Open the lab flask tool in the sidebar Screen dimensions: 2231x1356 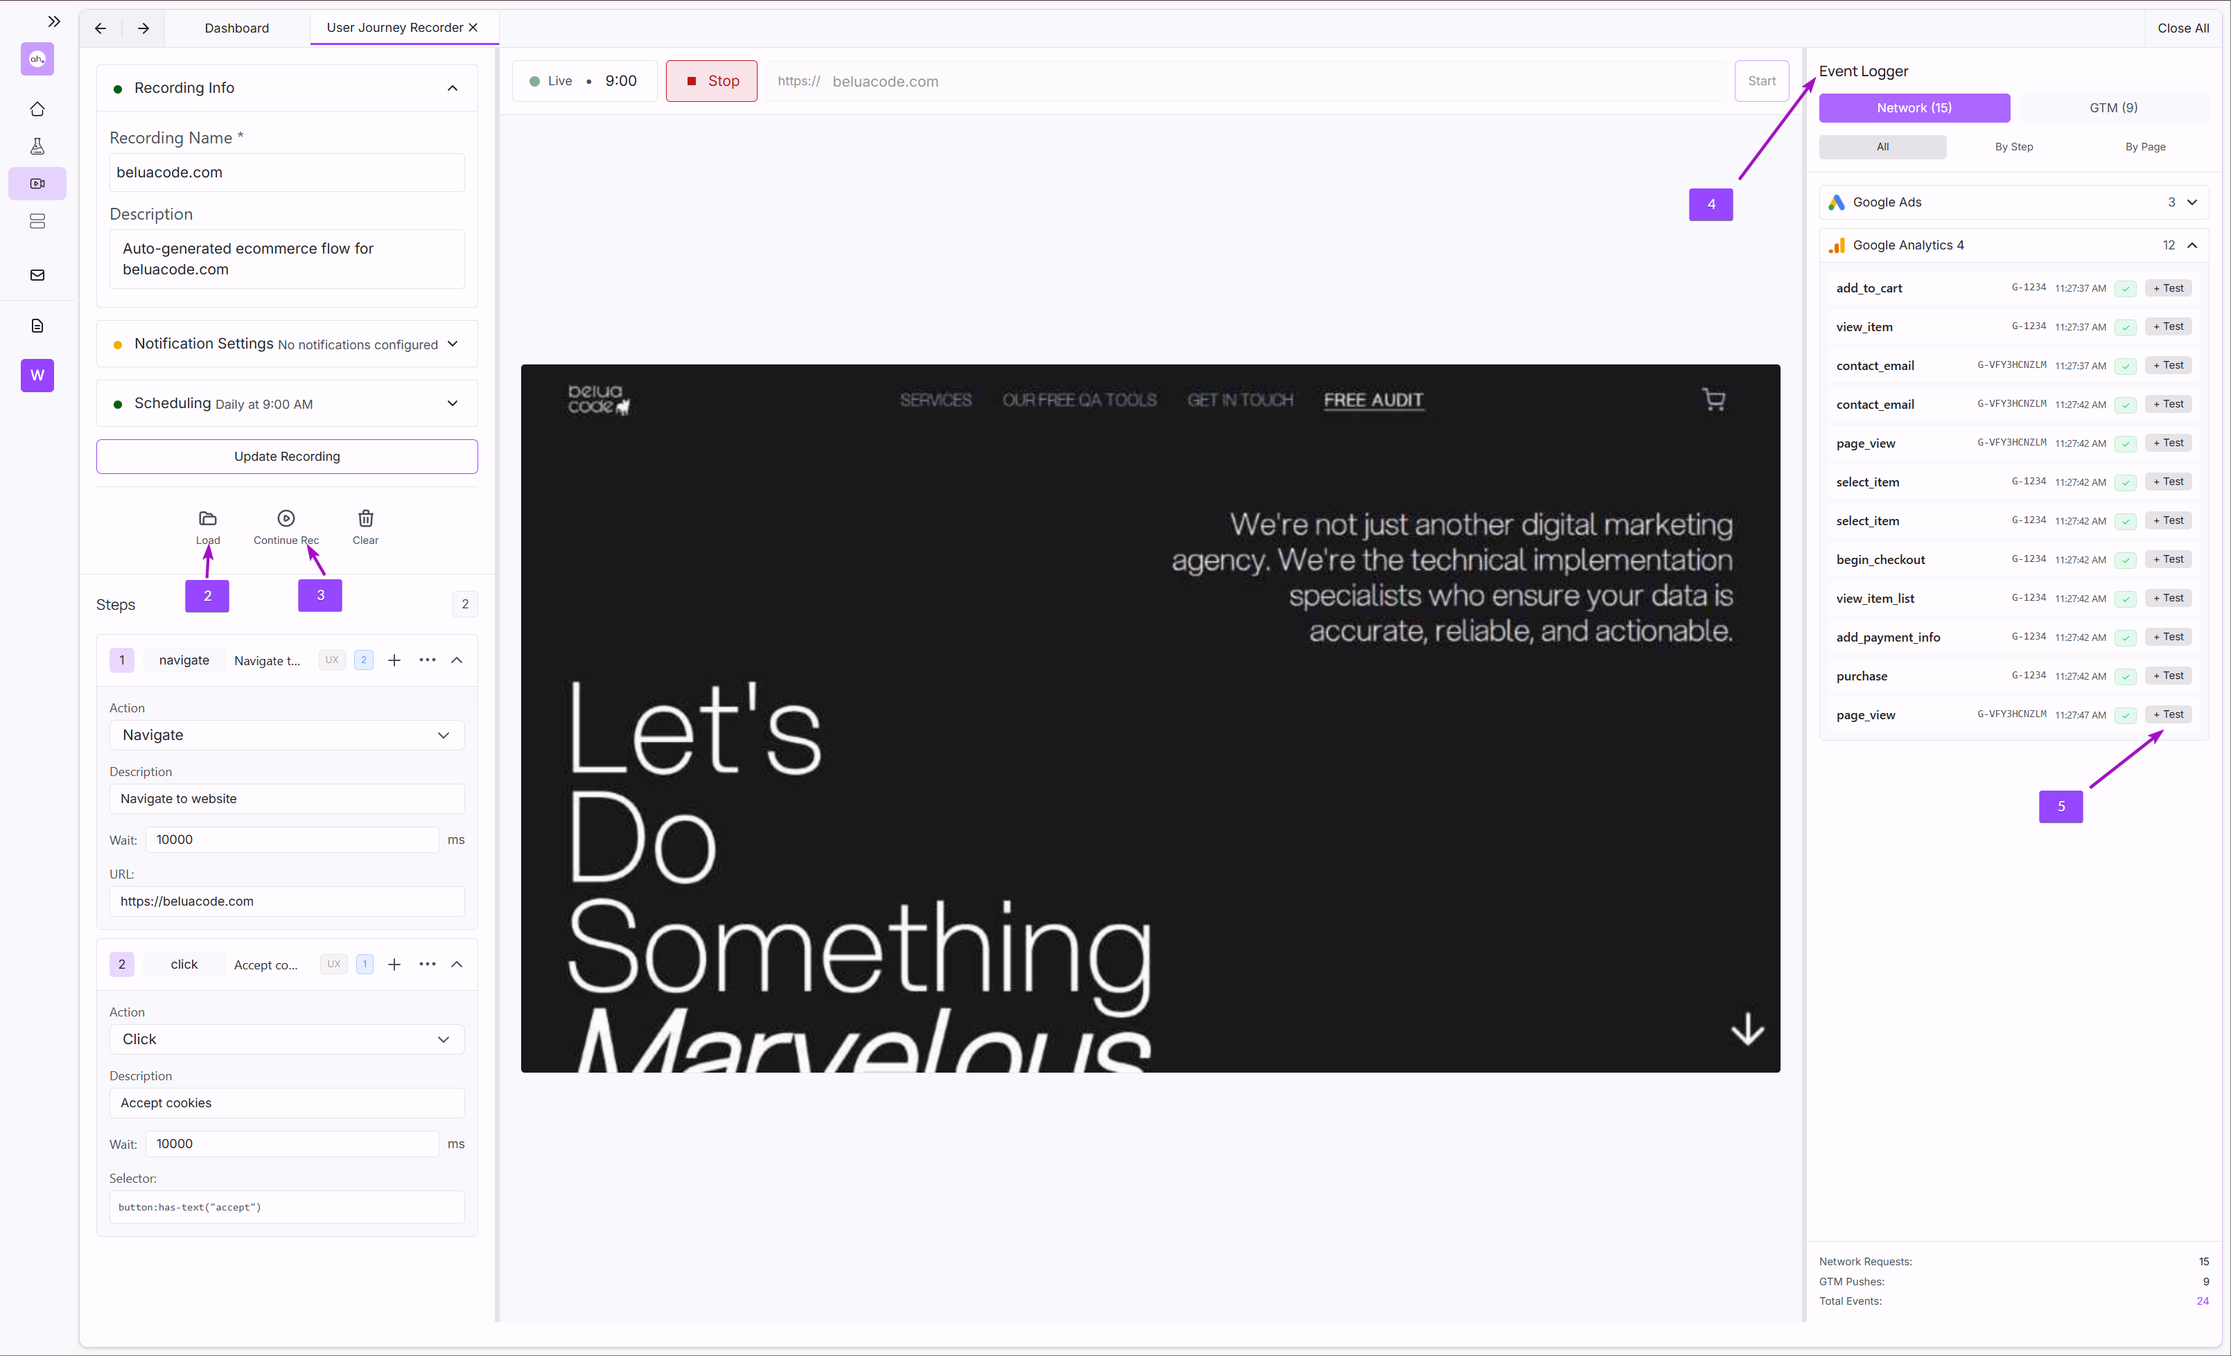37,146
